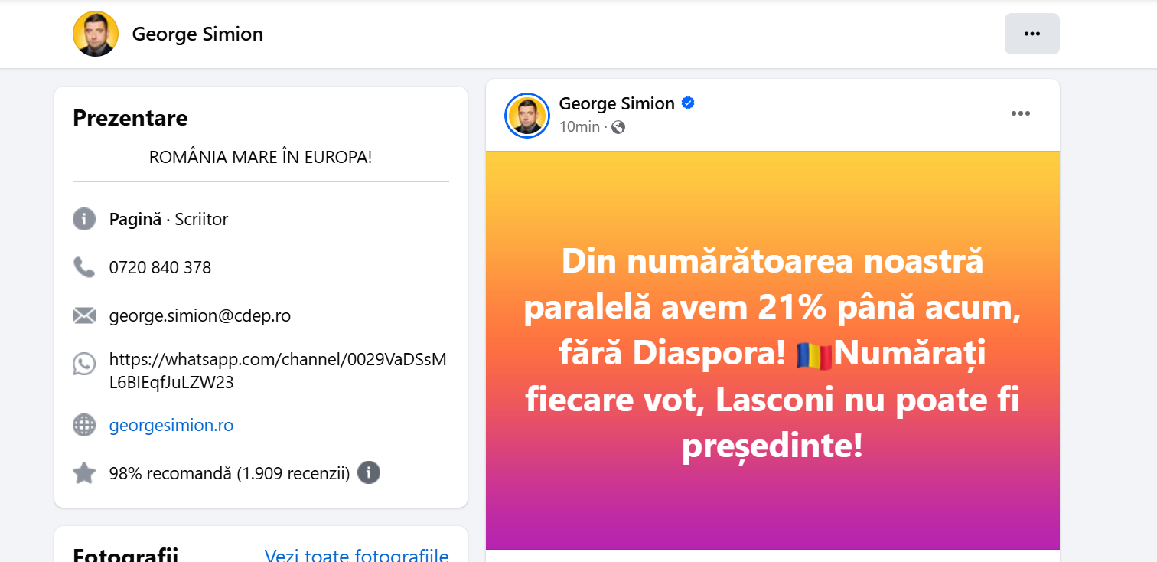Open George Simion's profile picture in the header
Screen dimensions: 1157x562
96,34
